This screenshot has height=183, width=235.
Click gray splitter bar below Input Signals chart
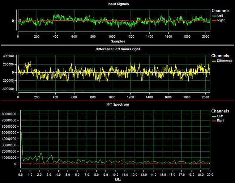tap(117, 45)
